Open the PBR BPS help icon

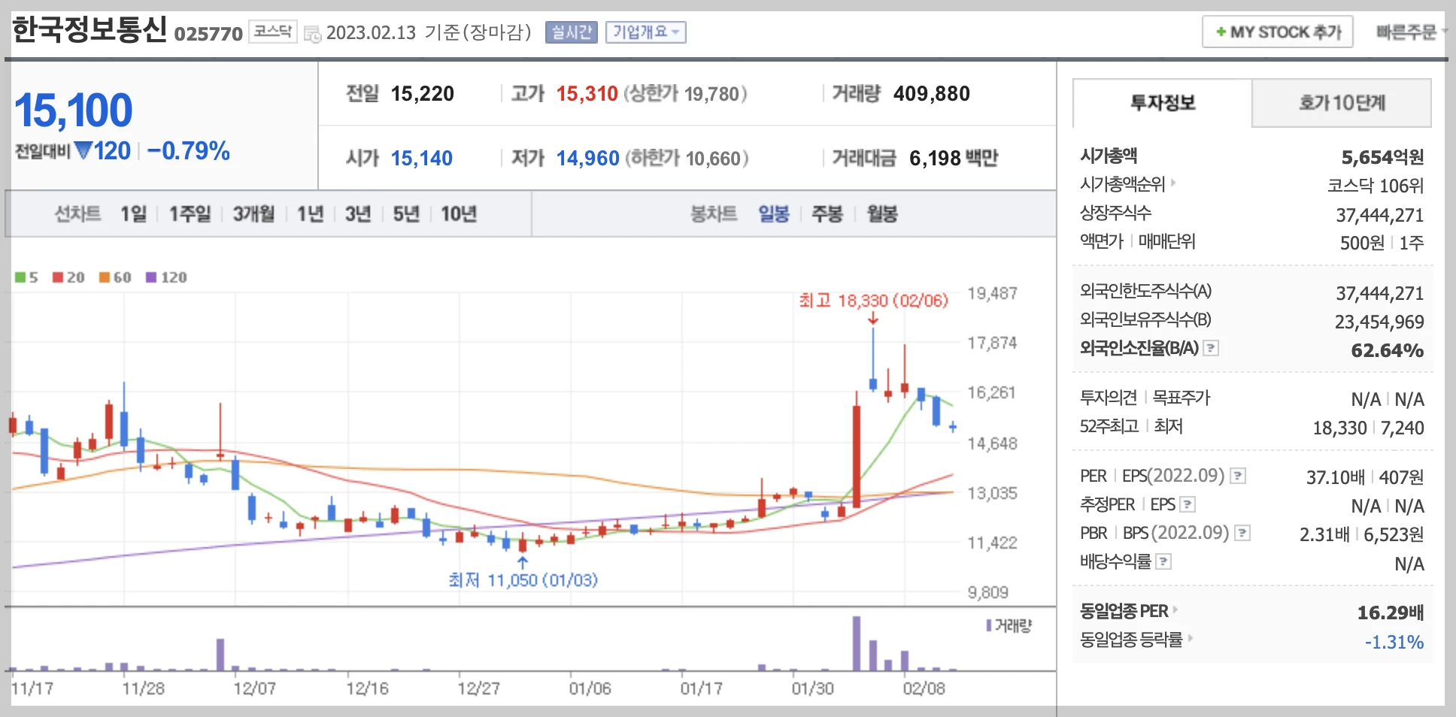point(1242,533)
